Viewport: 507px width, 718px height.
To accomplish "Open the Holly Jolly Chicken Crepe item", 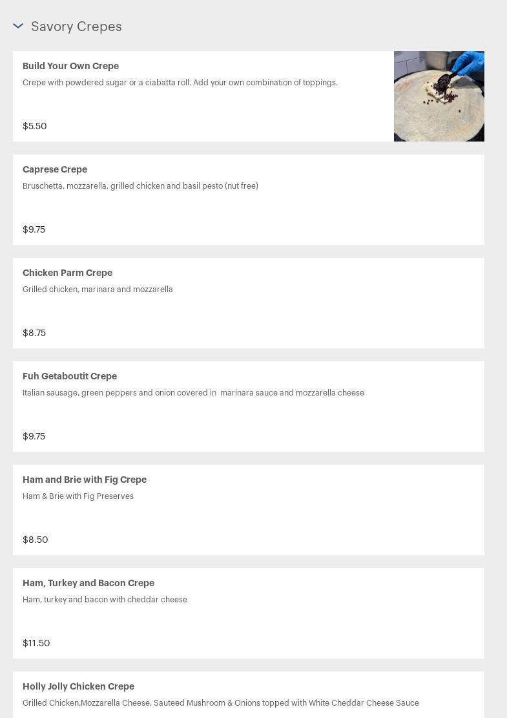I will point(78,686).
